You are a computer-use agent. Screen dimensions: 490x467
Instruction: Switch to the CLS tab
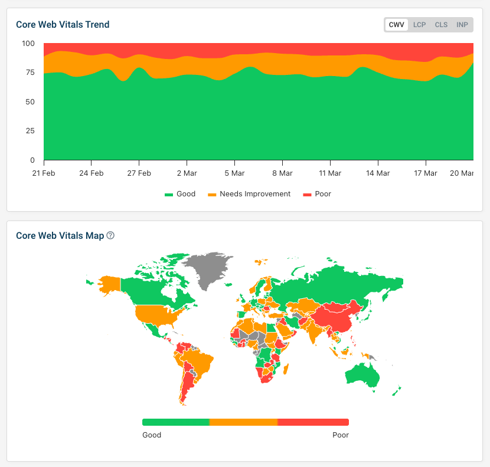coord(441,25)
